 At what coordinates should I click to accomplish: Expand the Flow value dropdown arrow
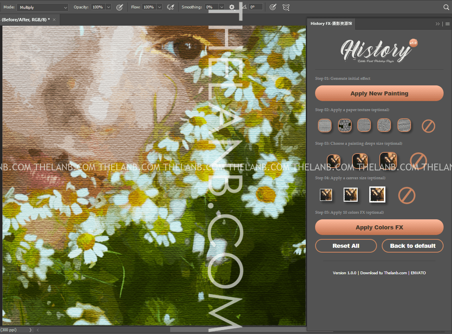tap(159, 7)
